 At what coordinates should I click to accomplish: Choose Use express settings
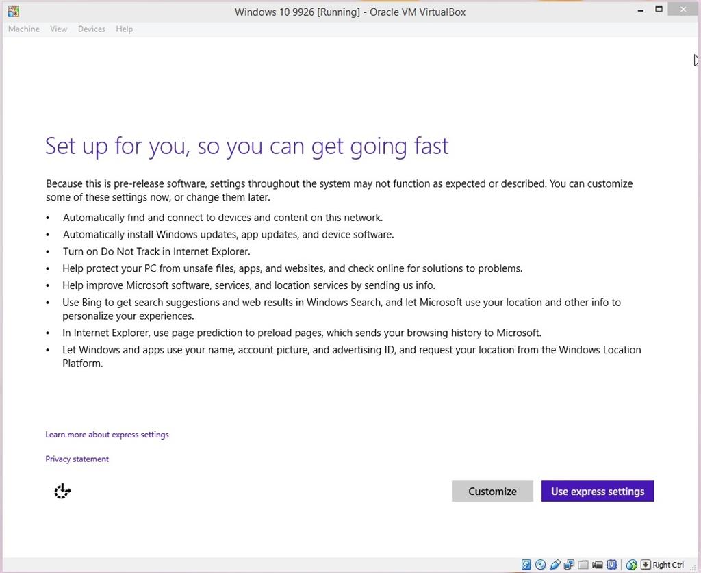point(597,491)
